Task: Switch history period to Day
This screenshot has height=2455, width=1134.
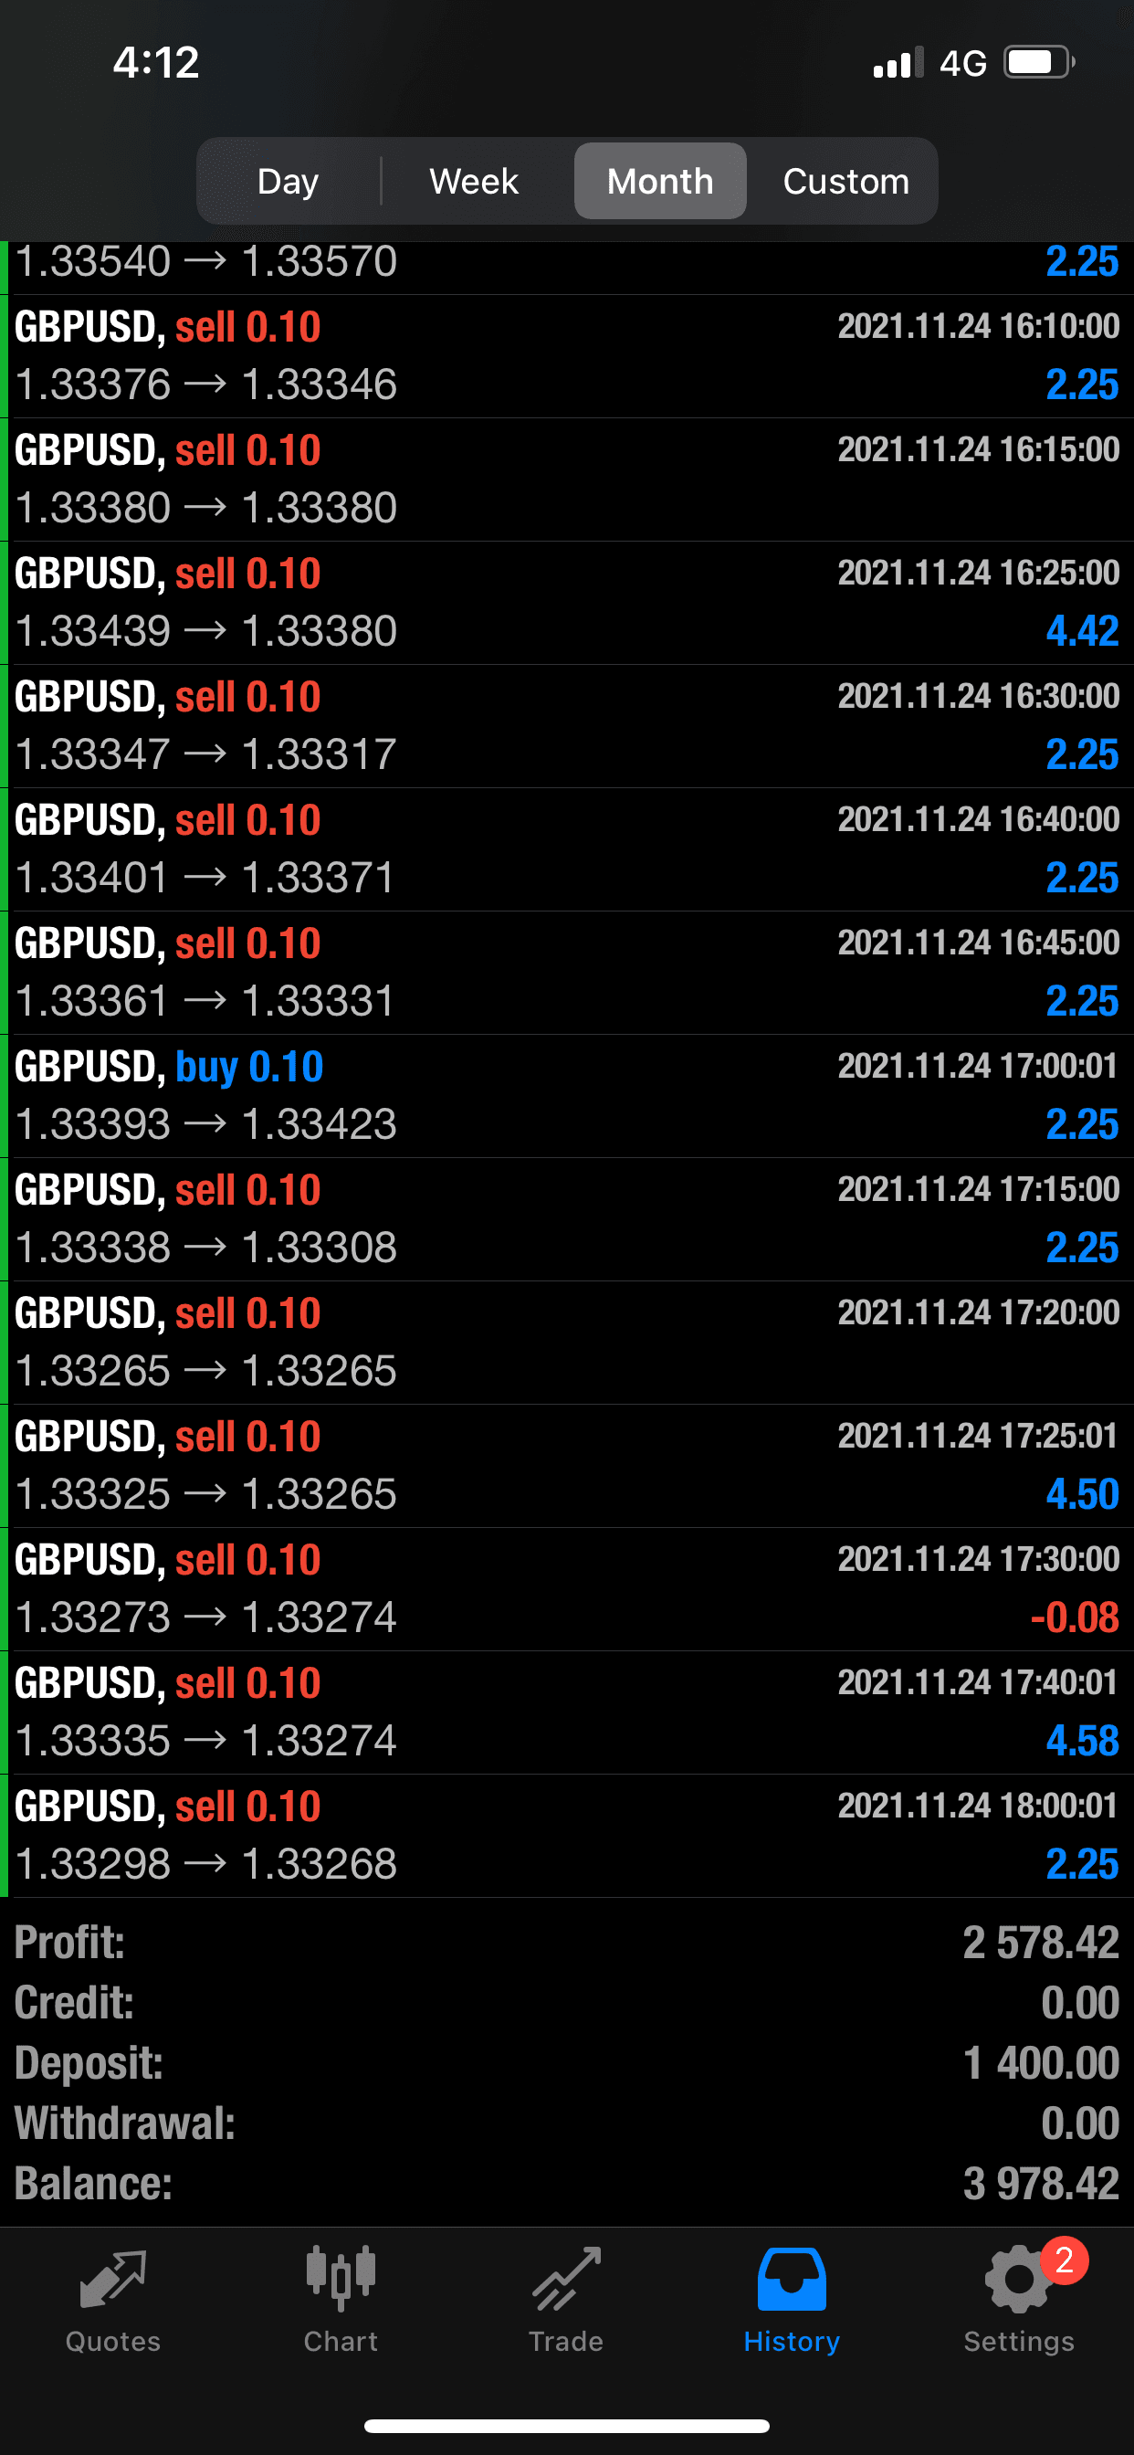Action: [x=288, y=181]
